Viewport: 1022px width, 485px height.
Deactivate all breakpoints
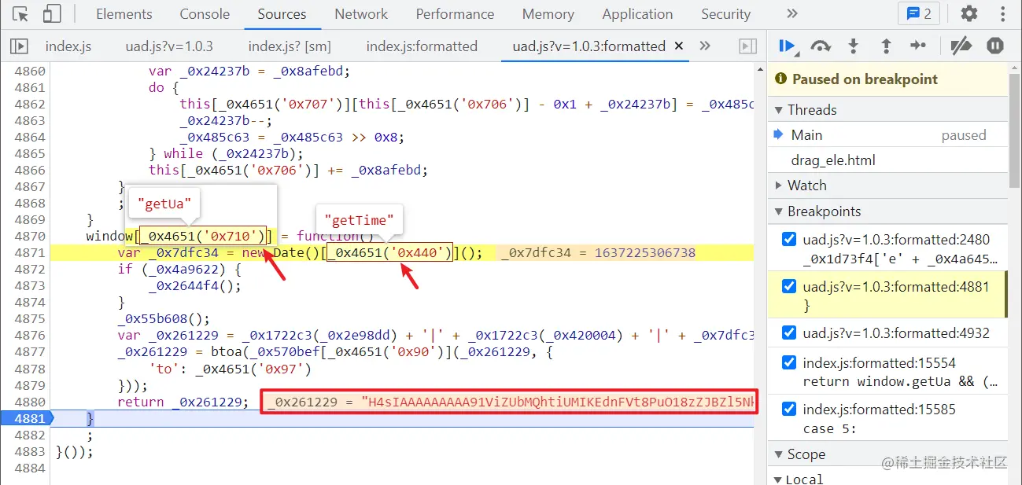pyautogui.click(x=961, y=46)
